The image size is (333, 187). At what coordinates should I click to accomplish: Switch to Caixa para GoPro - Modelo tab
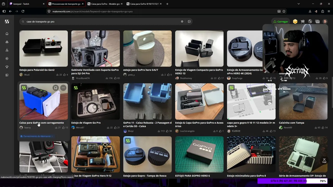pos(105,4)
